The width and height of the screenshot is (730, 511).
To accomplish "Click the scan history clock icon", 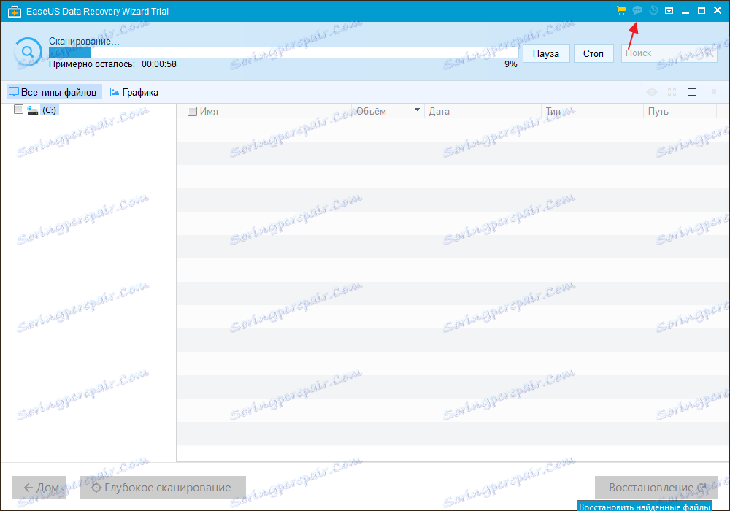I will click(653, 10).
